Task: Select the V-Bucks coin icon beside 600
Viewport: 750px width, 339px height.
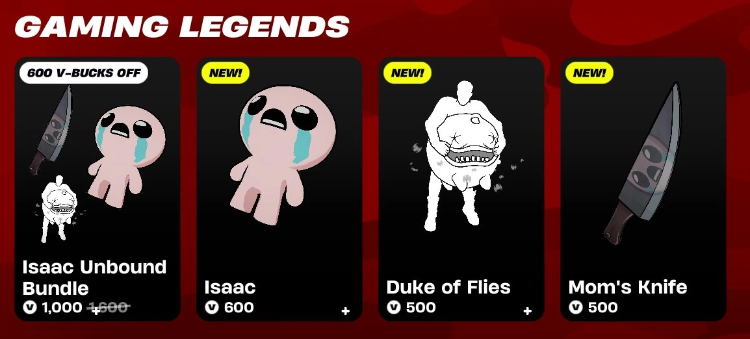Action: point(211,307)
